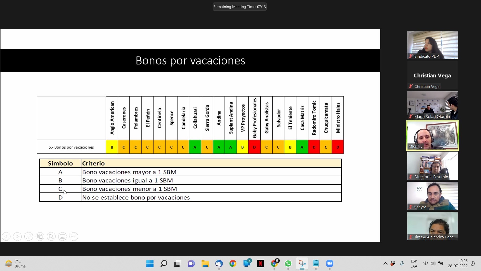Image resolution: width=481 pixels, height=271 pixels.
Task: Click the clock showing 10:06
Action: click(x=458, y=263)
